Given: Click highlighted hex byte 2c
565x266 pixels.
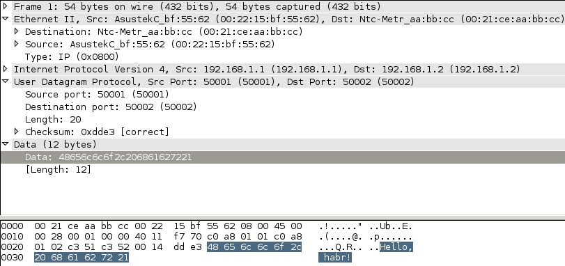Looking at the screenshot, I should 296,247.
